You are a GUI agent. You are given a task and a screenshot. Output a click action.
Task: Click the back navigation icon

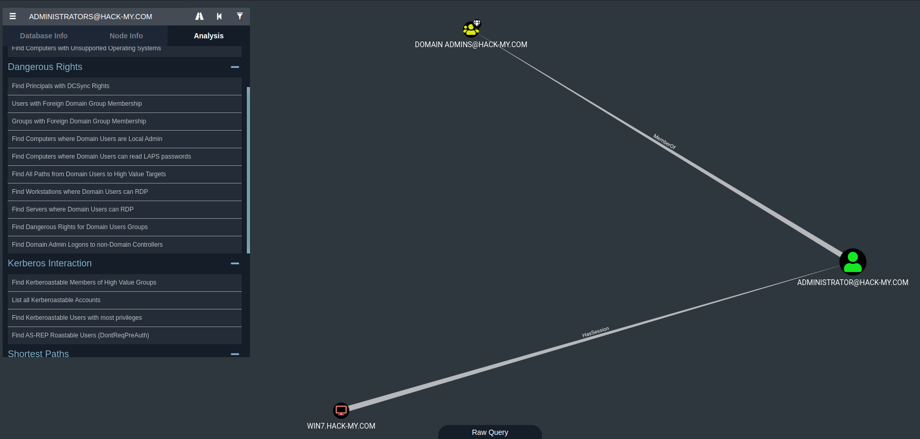pyautogui.click(x=219, y=17)
